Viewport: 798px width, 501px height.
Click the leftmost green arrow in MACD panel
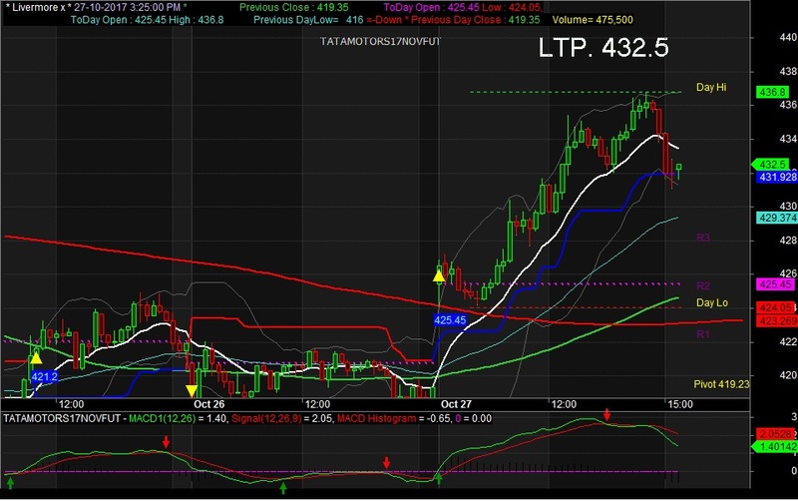10,484
